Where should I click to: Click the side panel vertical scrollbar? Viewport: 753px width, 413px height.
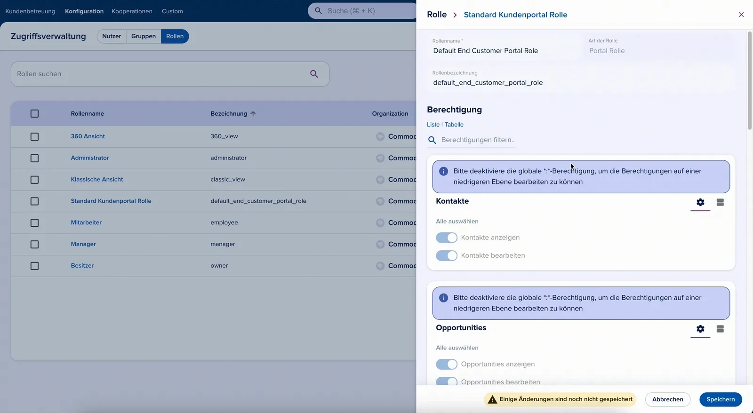pos(750,80)
